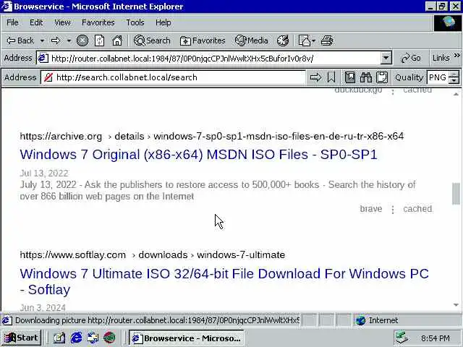Open the IE Search pane
463x347 pixels.
pyautogui.click(x=152, y=40)
